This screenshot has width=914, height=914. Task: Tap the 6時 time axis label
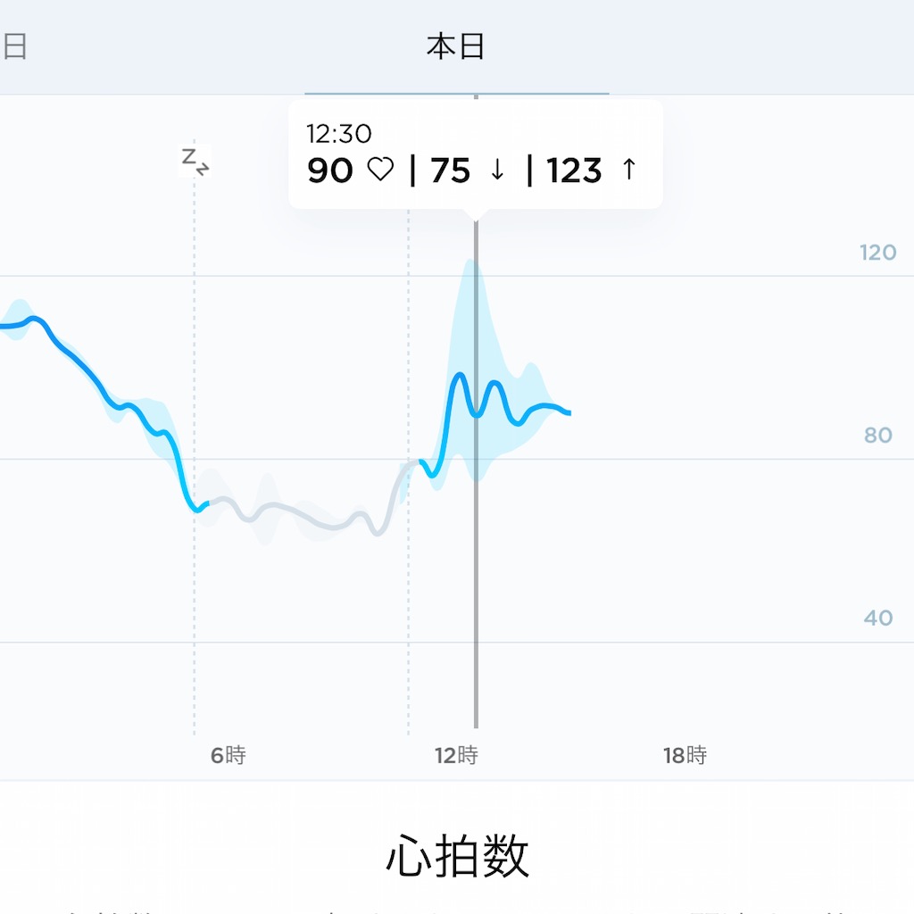(228, 755)
